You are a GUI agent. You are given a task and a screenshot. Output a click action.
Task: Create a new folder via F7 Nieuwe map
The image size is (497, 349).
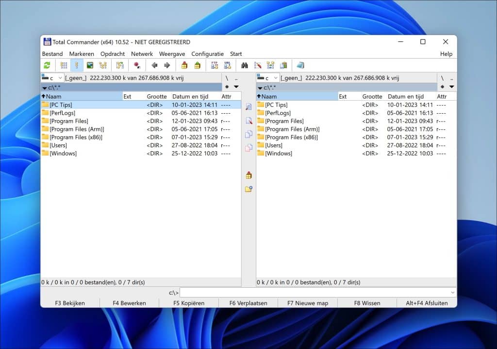pyautogui.click(x=307, y=303)
